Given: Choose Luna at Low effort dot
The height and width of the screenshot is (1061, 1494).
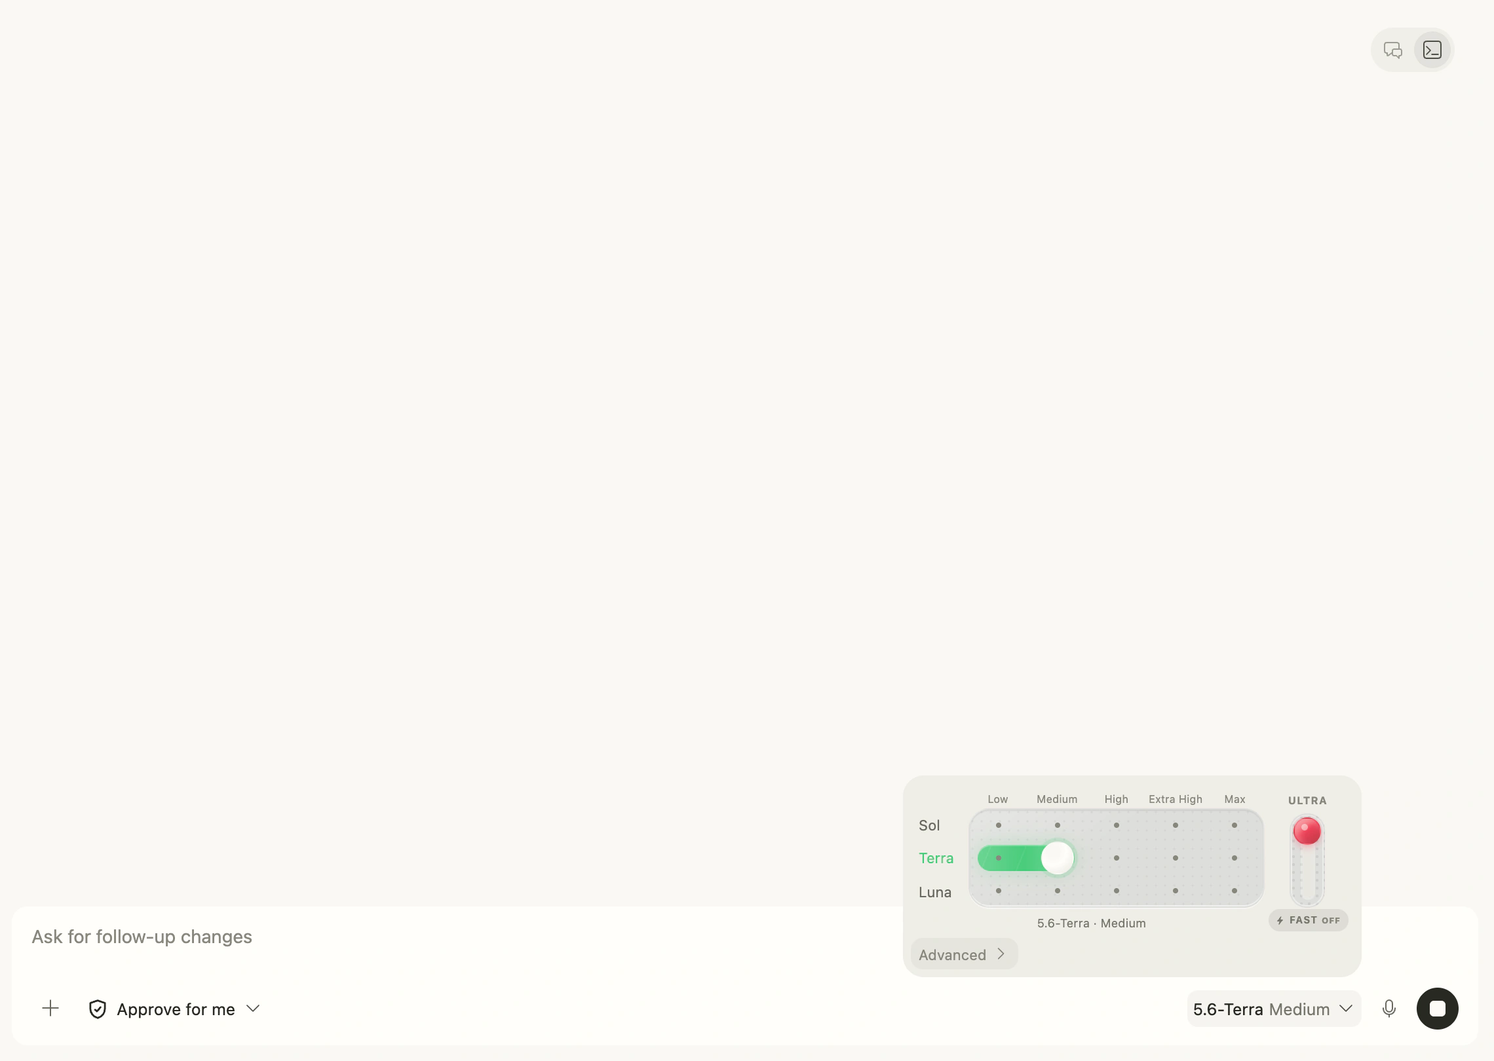Looking at the screenshot, I should click(x=999, y=891).
